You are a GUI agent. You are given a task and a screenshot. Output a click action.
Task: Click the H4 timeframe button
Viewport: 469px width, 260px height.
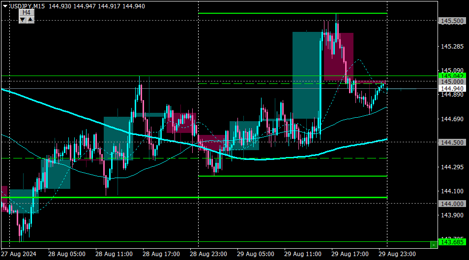tap(27, 13)
